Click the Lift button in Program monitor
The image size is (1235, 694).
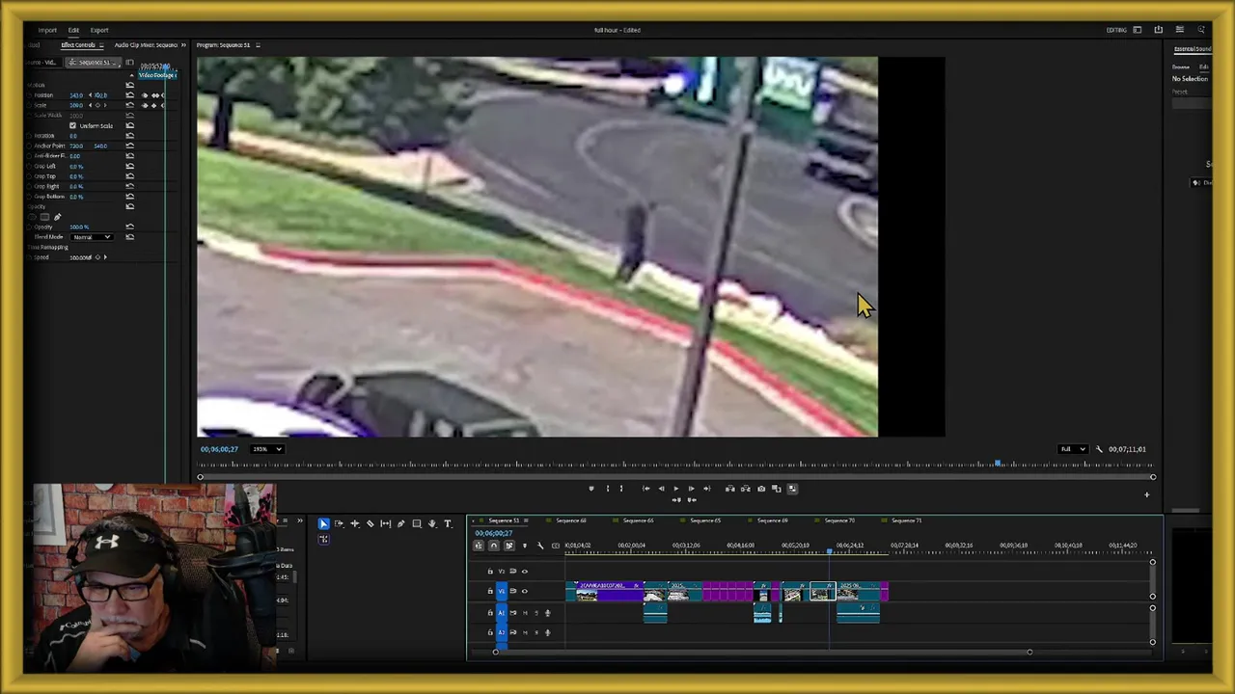point(729,489)
